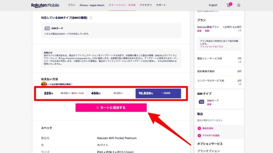
Task: Open the iPhone・Apple Watch menu
Action: [x=92, y=5]
